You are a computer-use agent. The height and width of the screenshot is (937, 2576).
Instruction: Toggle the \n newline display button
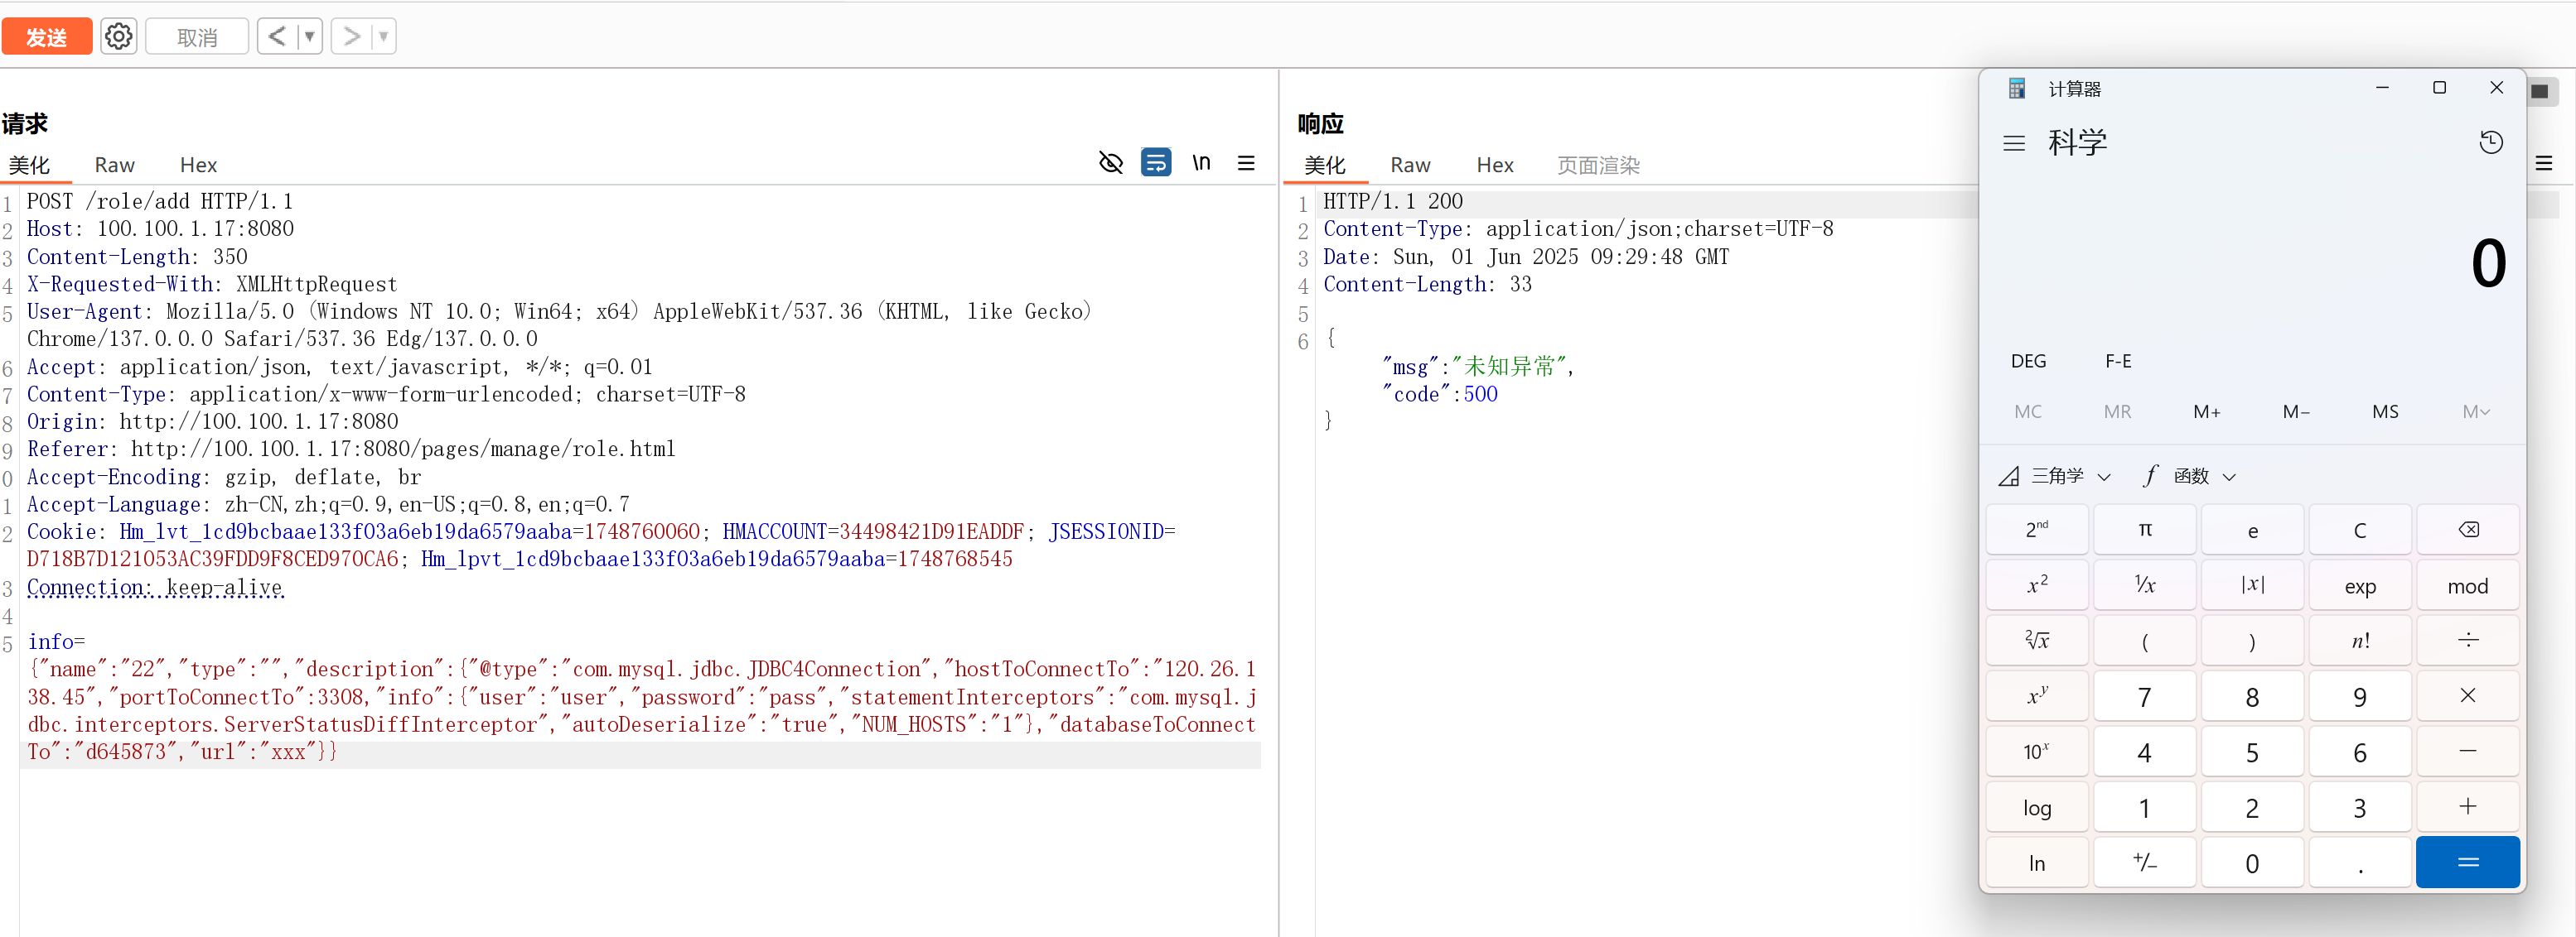[x=1201, y=163]
